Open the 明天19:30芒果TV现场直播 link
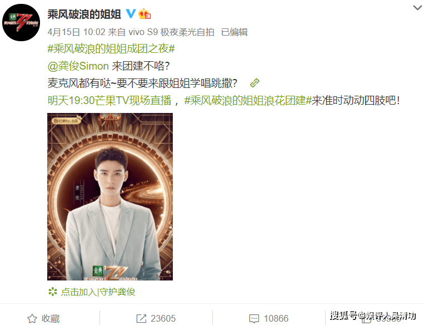The image size is (424, 325). (x=109, y=101)
